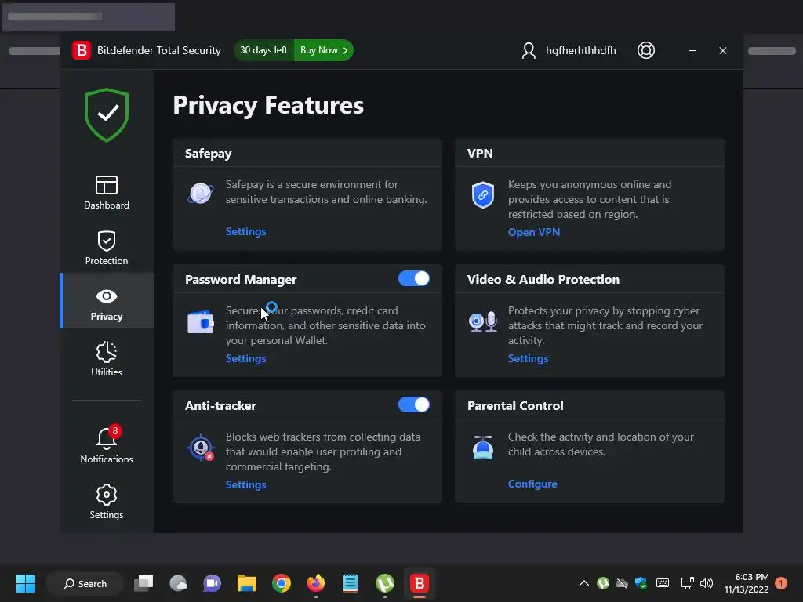Open the chat camera app on taskbar
803x602 pixels.
point(212,583)
